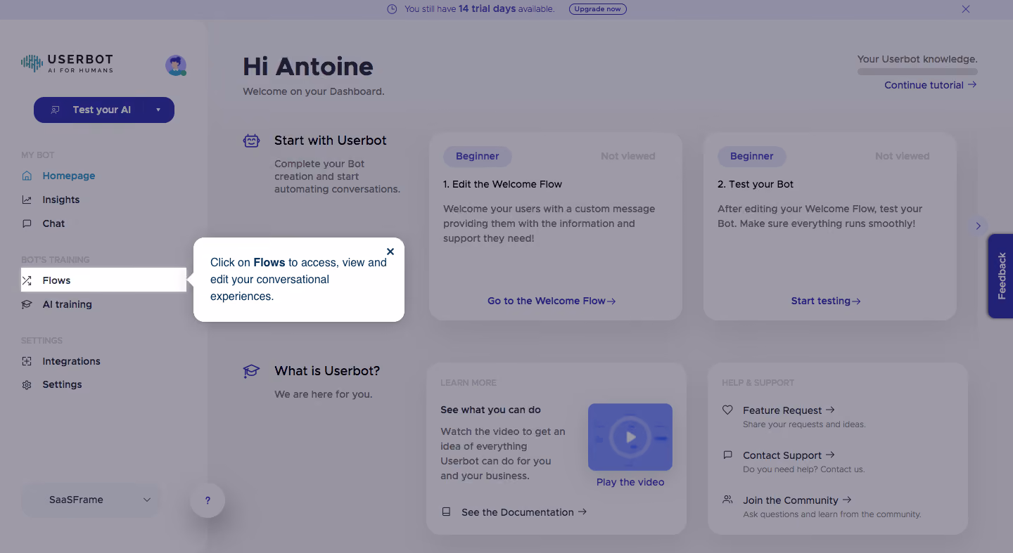Viewport: 1013px width, 553px height.
Task: Click Beginner badge on Edit Welcome Flow card
Action: coord(478,157)
